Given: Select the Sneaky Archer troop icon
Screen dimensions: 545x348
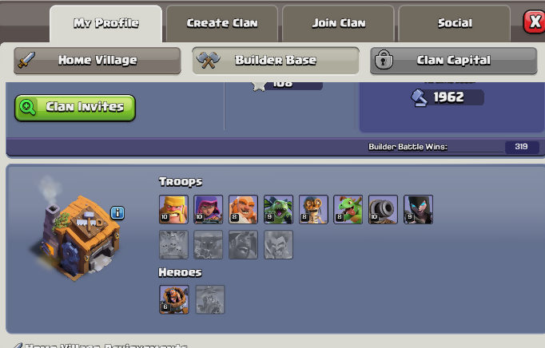Looking at the screenshot, I should click(x=209, y=209).
